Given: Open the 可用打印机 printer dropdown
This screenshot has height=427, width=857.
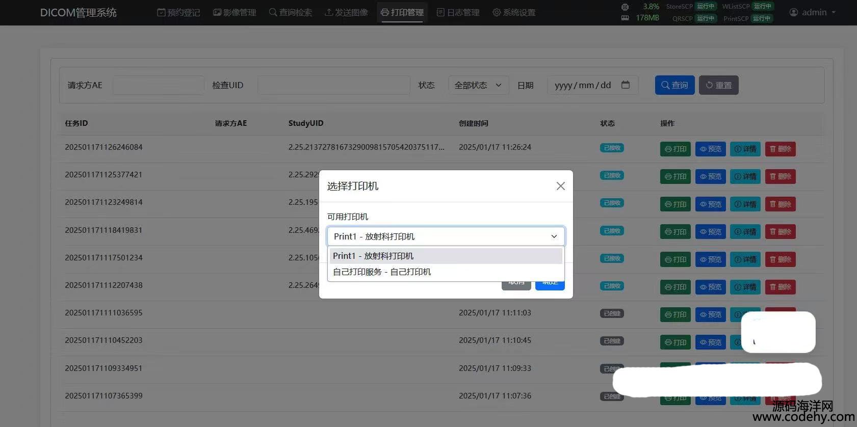Looking at the screenshot, I should click(x=445, y=236).
